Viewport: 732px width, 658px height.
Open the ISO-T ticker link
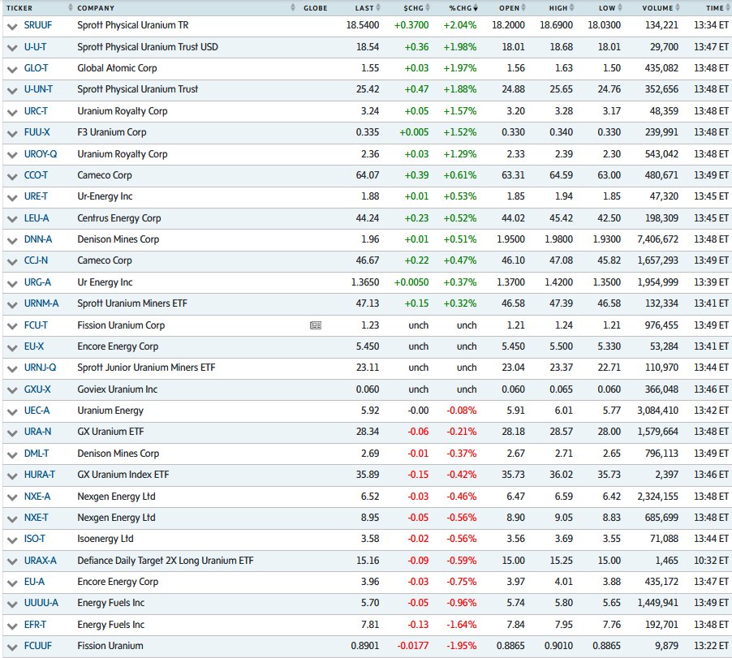[x=35, y=539]
